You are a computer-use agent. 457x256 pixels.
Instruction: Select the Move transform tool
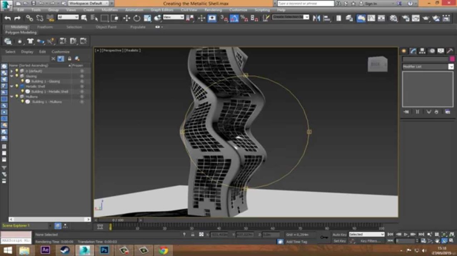(127, 18)
